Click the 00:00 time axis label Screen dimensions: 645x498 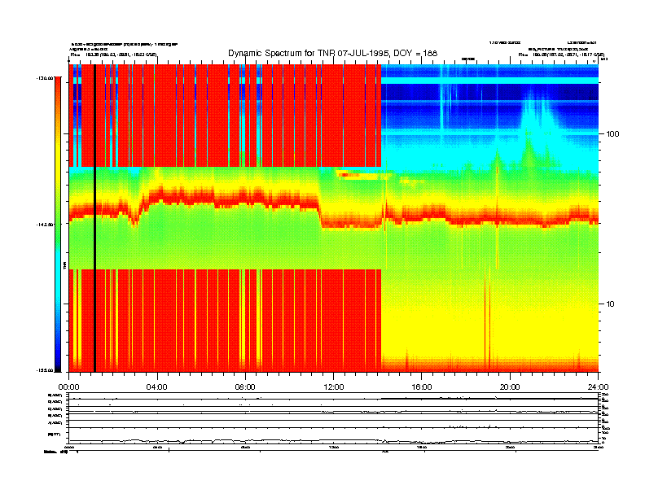[x=68, y=387]
